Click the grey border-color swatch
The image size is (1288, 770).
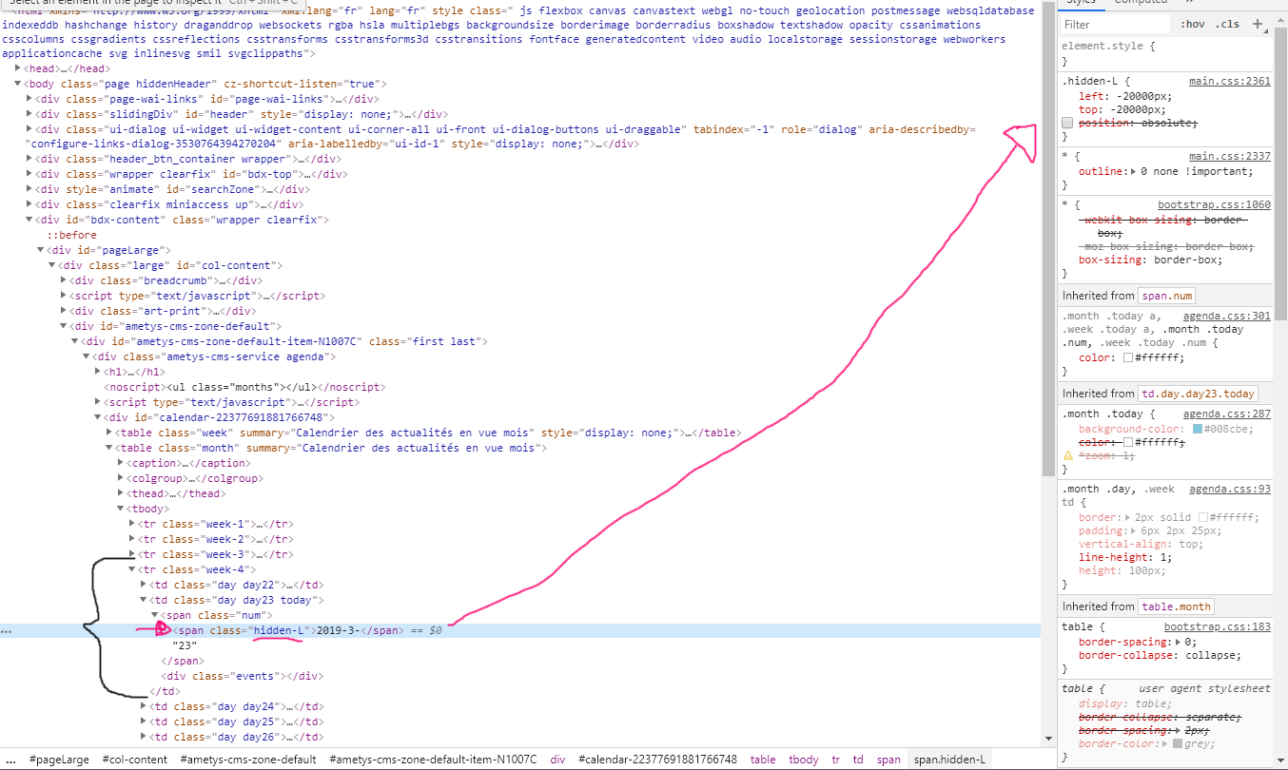(1178, 743)
